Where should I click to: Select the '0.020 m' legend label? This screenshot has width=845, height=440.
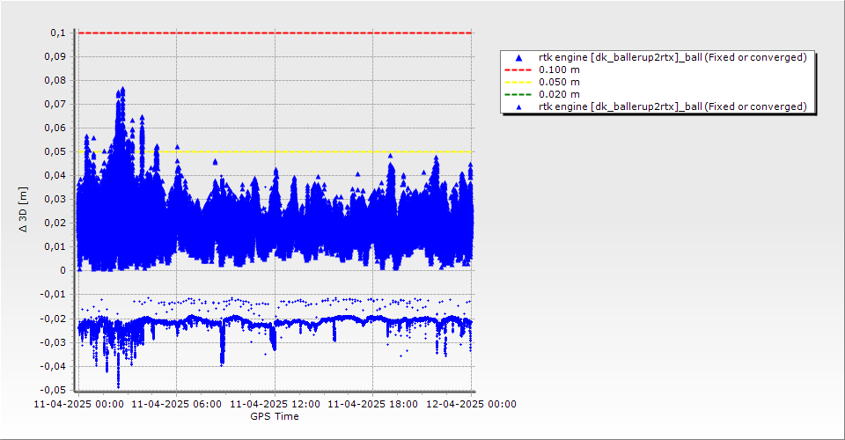(560, 95)
